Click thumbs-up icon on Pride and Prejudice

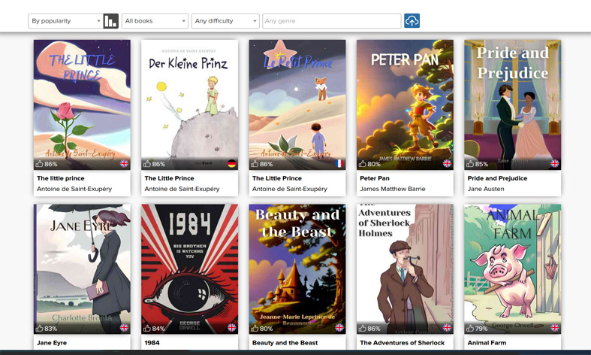click(x=470, y=163)
